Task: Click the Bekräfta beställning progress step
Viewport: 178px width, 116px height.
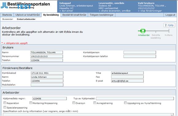Action: coord(156,37)
